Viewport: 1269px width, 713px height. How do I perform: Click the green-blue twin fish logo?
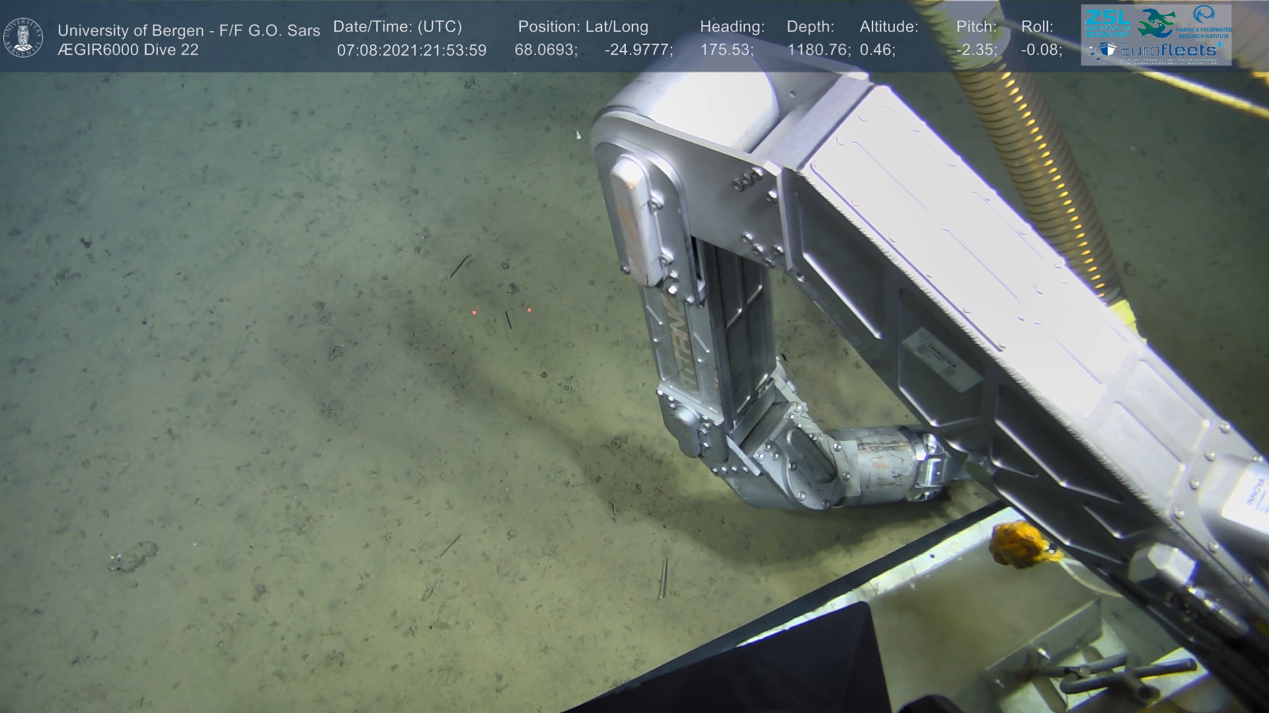pyautogui.click(x=1156, y=22)
